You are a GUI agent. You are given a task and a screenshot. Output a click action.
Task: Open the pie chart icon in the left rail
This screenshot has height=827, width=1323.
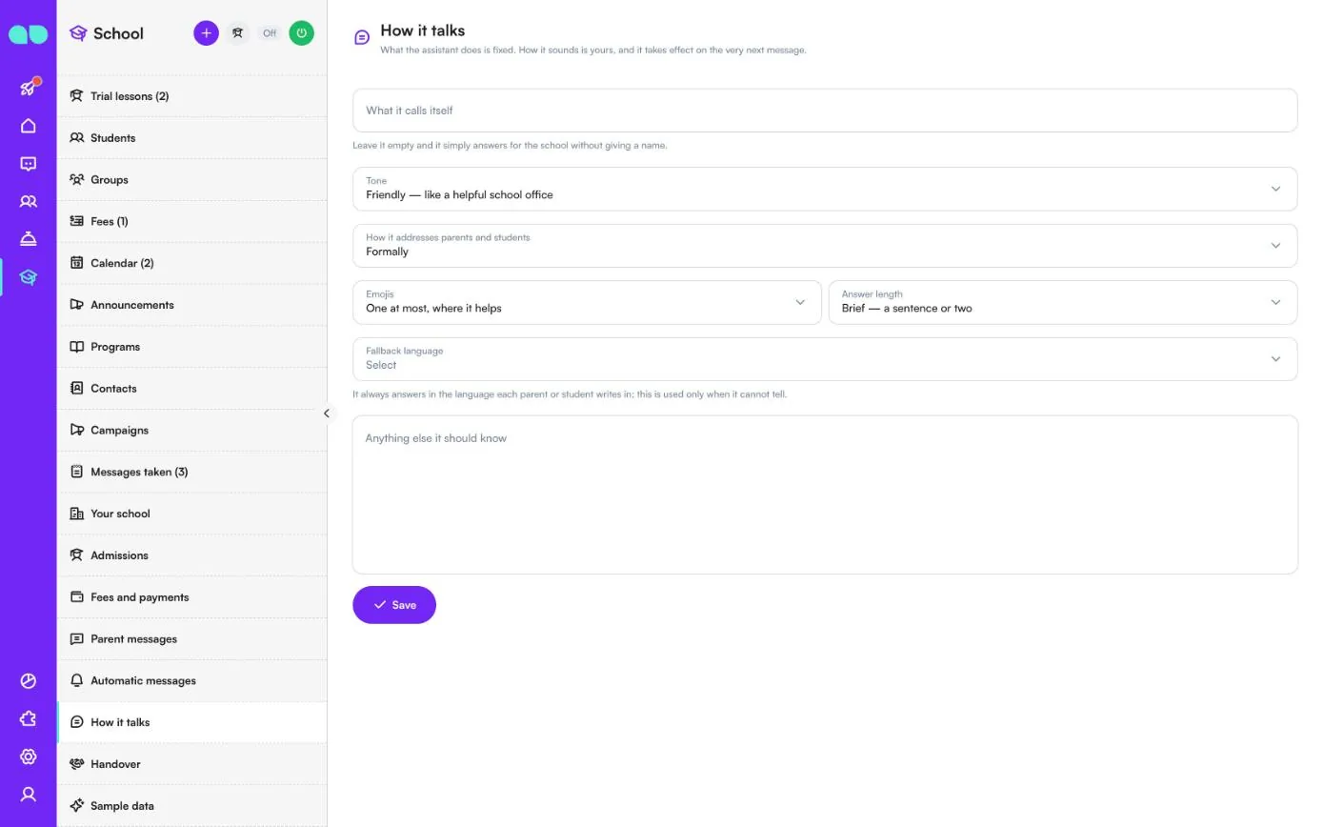[29, 680]
